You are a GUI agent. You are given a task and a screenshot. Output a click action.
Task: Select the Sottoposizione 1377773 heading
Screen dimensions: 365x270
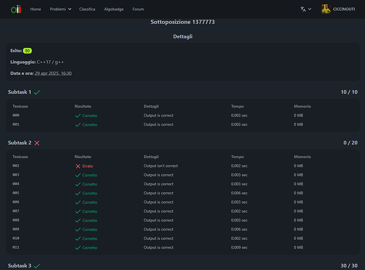(x=183, y=22)
